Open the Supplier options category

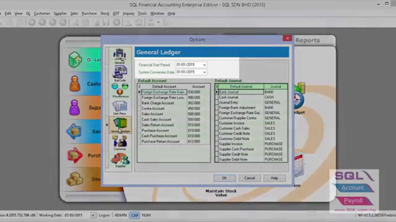pos(120,160)
